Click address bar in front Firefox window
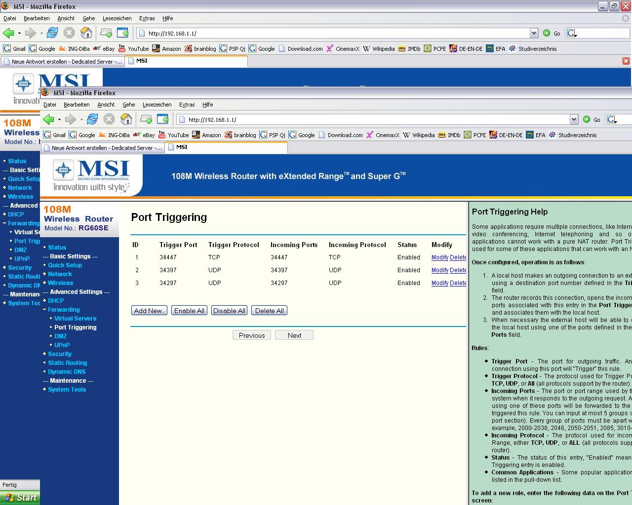 [374, 119]
